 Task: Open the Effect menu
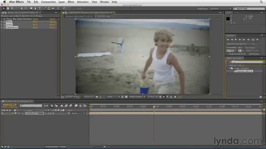[x=71, y=2]
